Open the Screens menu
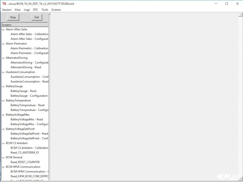This screenshot has width=243, height=182. pos(56,10)
